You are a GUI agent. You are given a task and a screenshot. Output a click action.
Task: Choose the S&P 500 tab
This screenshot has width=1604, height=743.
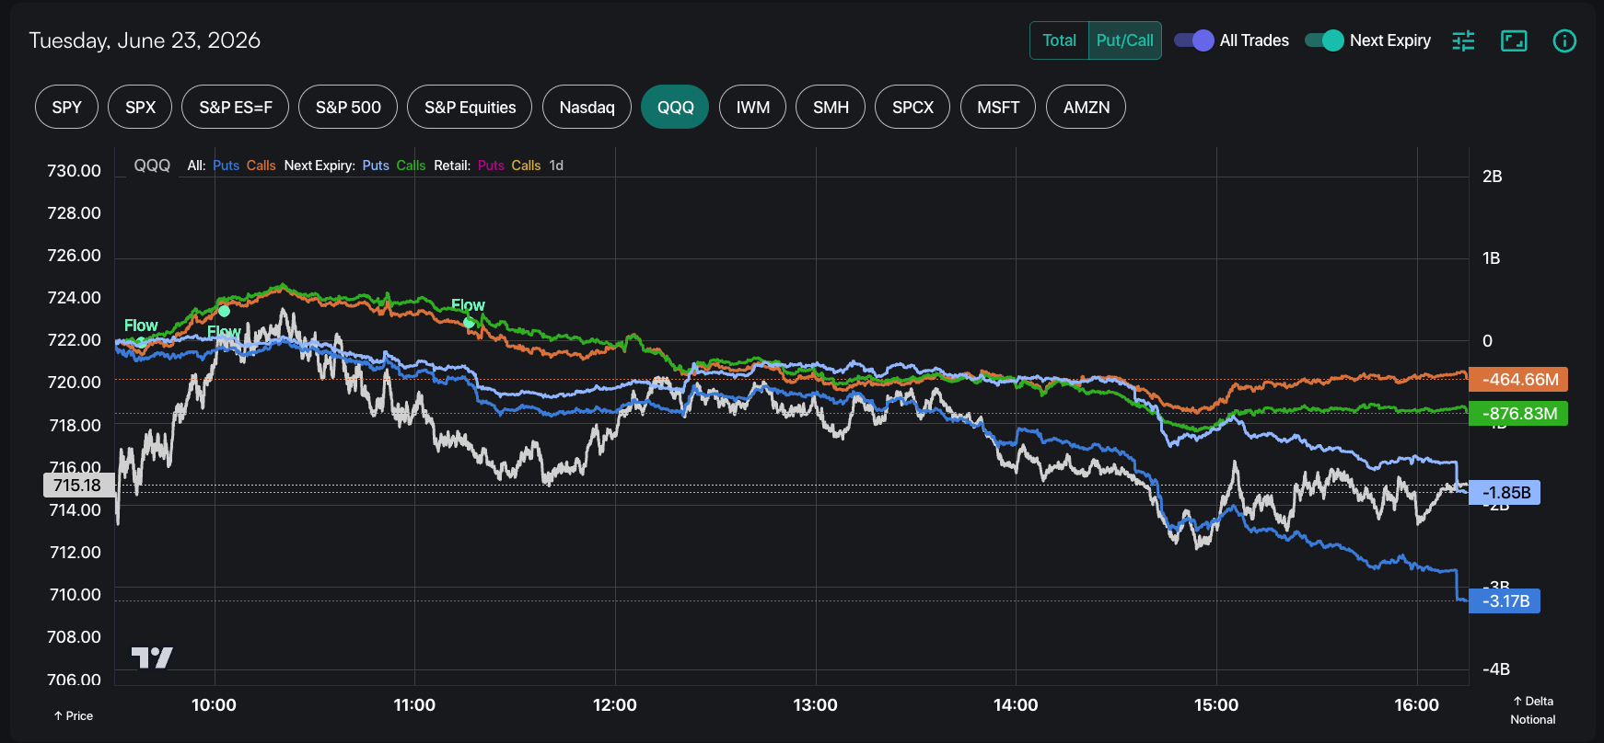348,107
